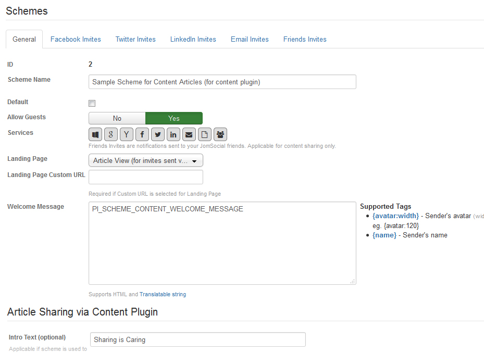Switch to the Facebook Invites tab
Screen dimensions: 484x353
pos(76,39)
